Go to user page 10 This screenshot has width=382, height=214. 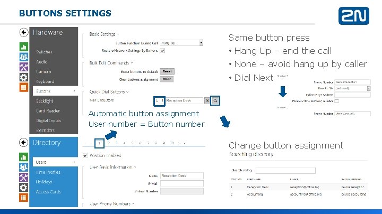coord(172,143)
